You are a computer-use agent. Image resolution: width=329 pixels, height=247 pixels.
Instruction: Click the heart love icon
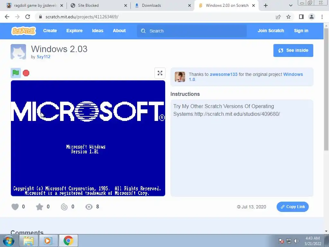click(x=15, y=207)
